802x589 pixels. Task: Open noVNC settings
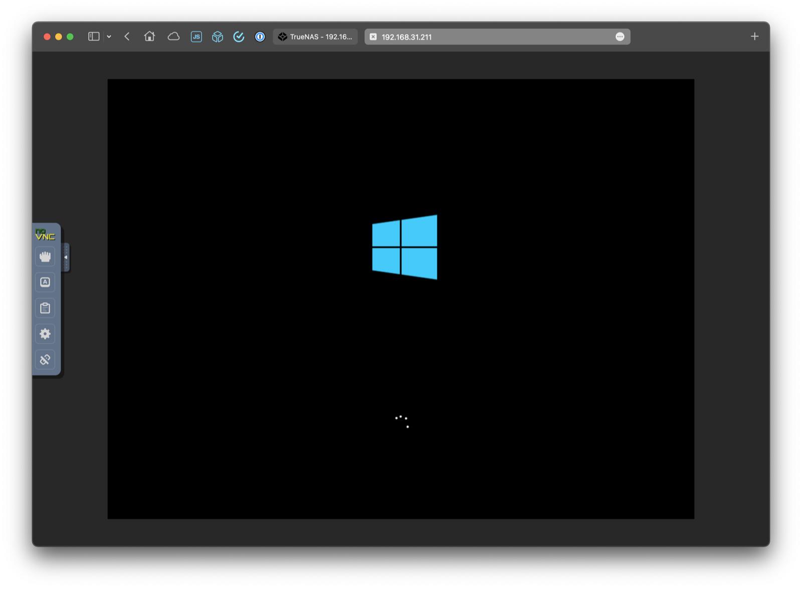(45, 334)
